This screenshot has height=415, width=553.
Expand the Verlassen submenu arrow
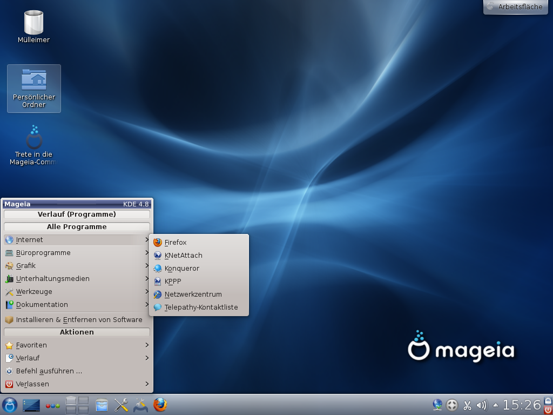147,384
